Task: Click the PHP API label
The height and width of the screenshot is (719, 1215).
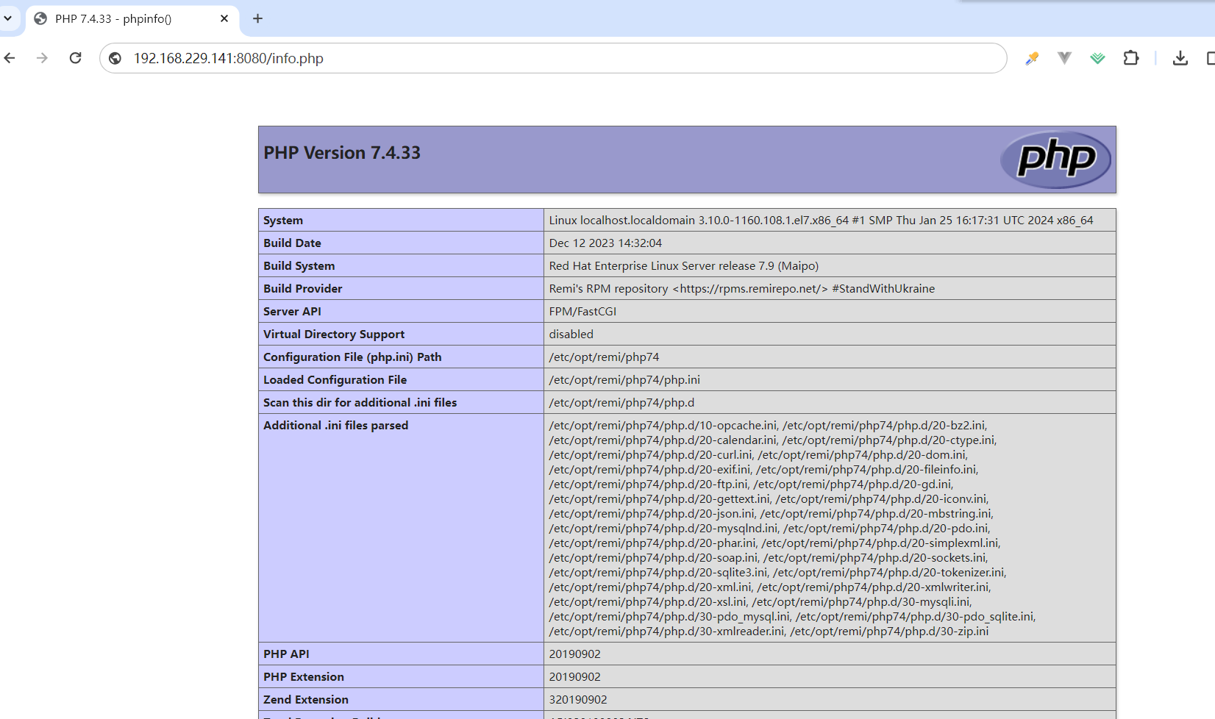Action: coord(286,654)
